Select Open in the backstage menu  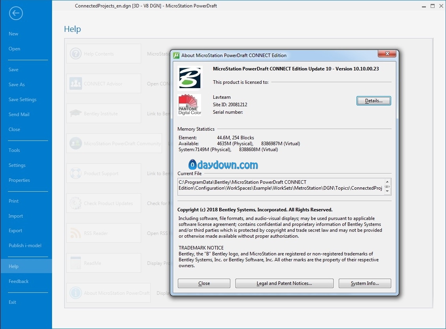point(14,49)
